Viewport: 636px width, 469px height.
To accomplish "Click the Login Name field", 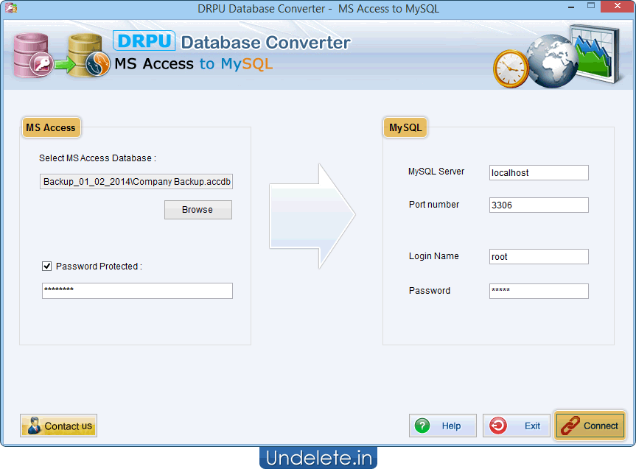I will point(539,257).
